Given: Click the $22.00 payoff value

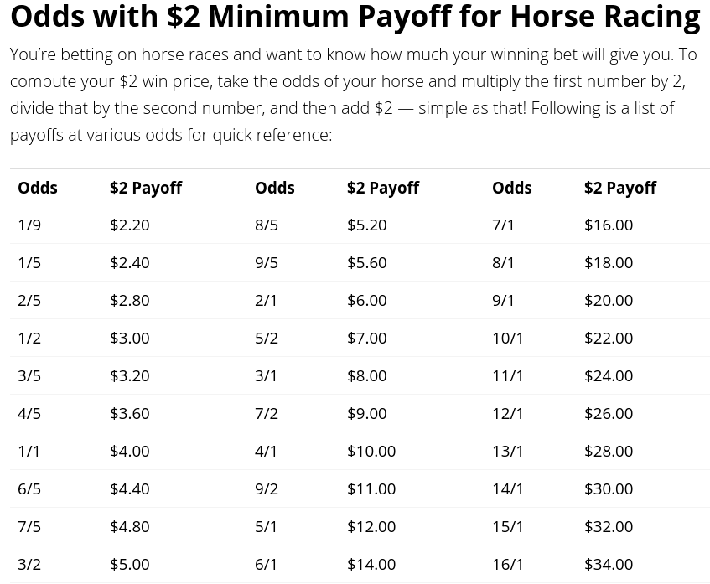Looking at the screenshot, I should point(609,339).
